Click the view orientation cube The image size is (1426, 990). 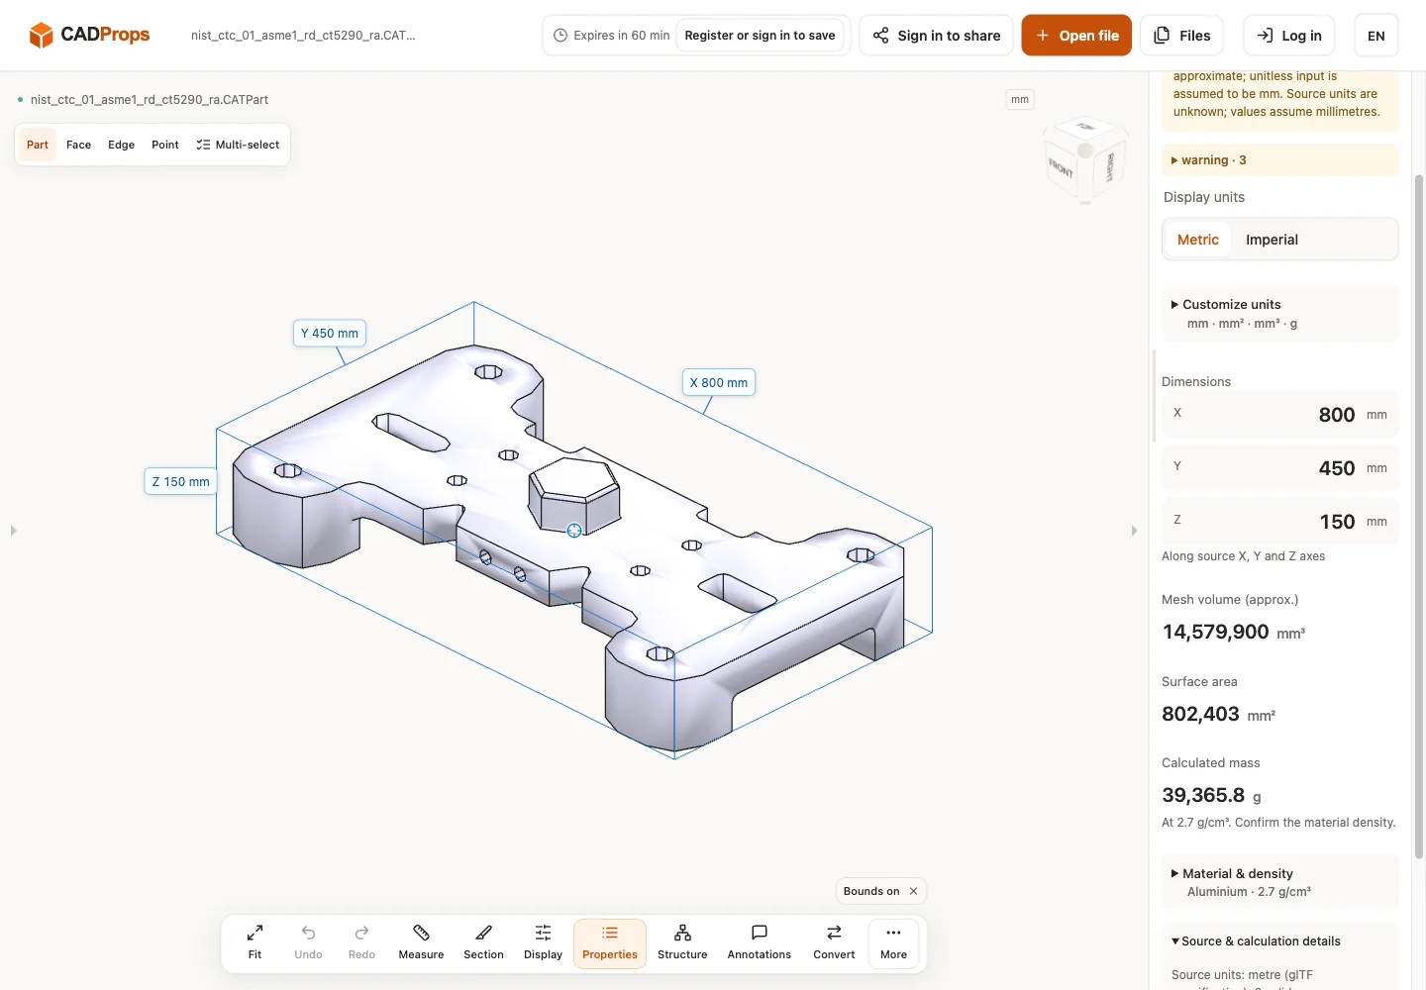coord(1085,160)
